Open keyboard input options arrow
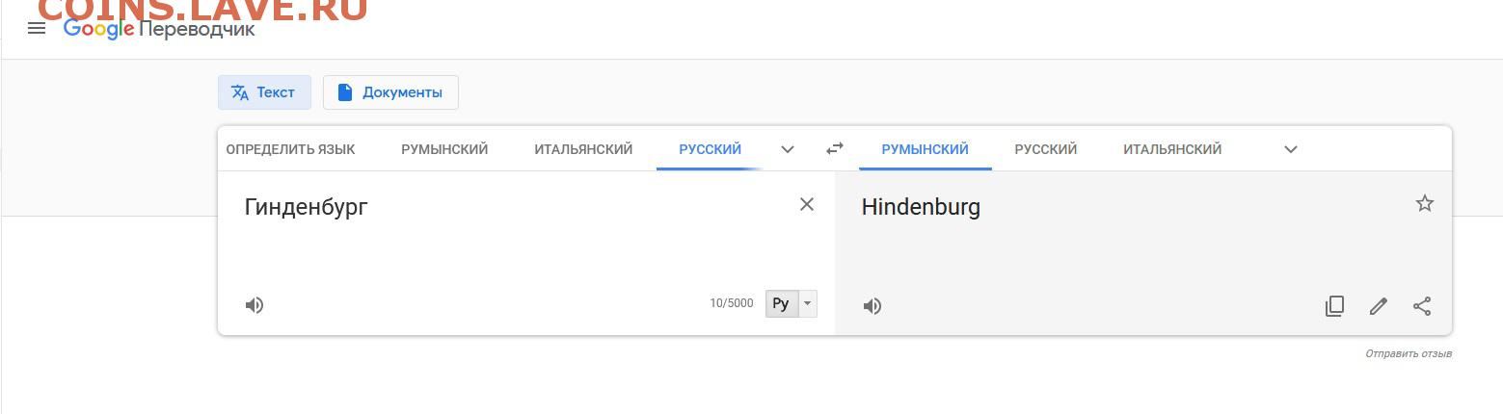The width and height of the screenshot is (1503, 414). click(x=808, y=303)
